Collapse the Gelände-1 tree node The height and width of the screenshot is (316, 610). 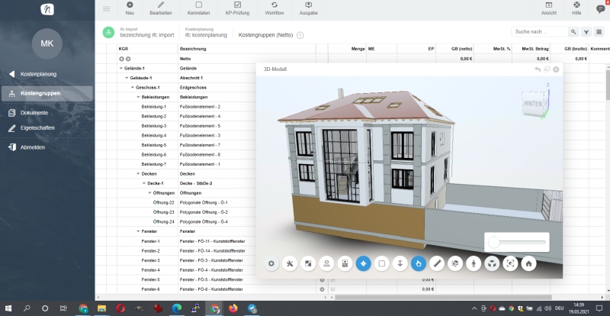(x=121, y=68)
